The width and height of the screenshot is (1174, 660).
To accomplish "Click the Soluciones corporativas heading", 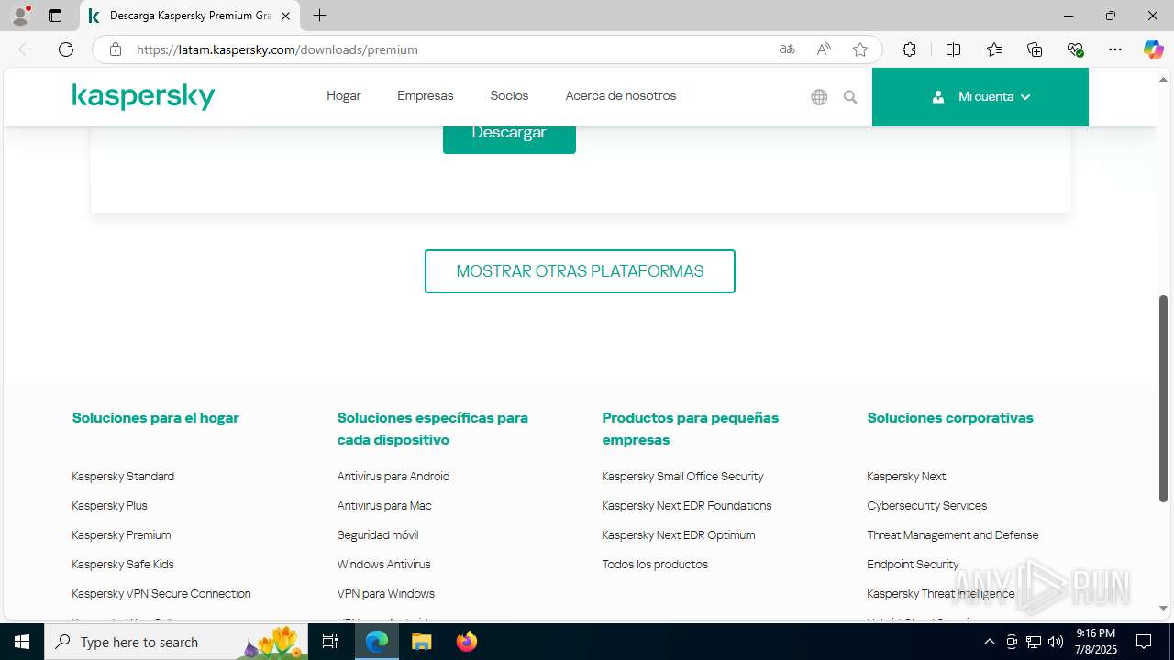I will click(950, 418).
